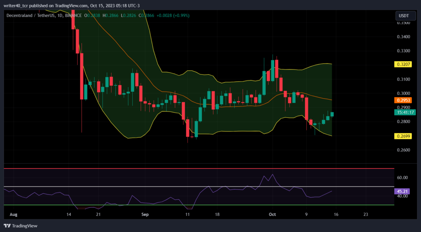Click the writer40_tcr published caption text
The width and height of the screenshot is (421, 232).
(x=72, y=6)
